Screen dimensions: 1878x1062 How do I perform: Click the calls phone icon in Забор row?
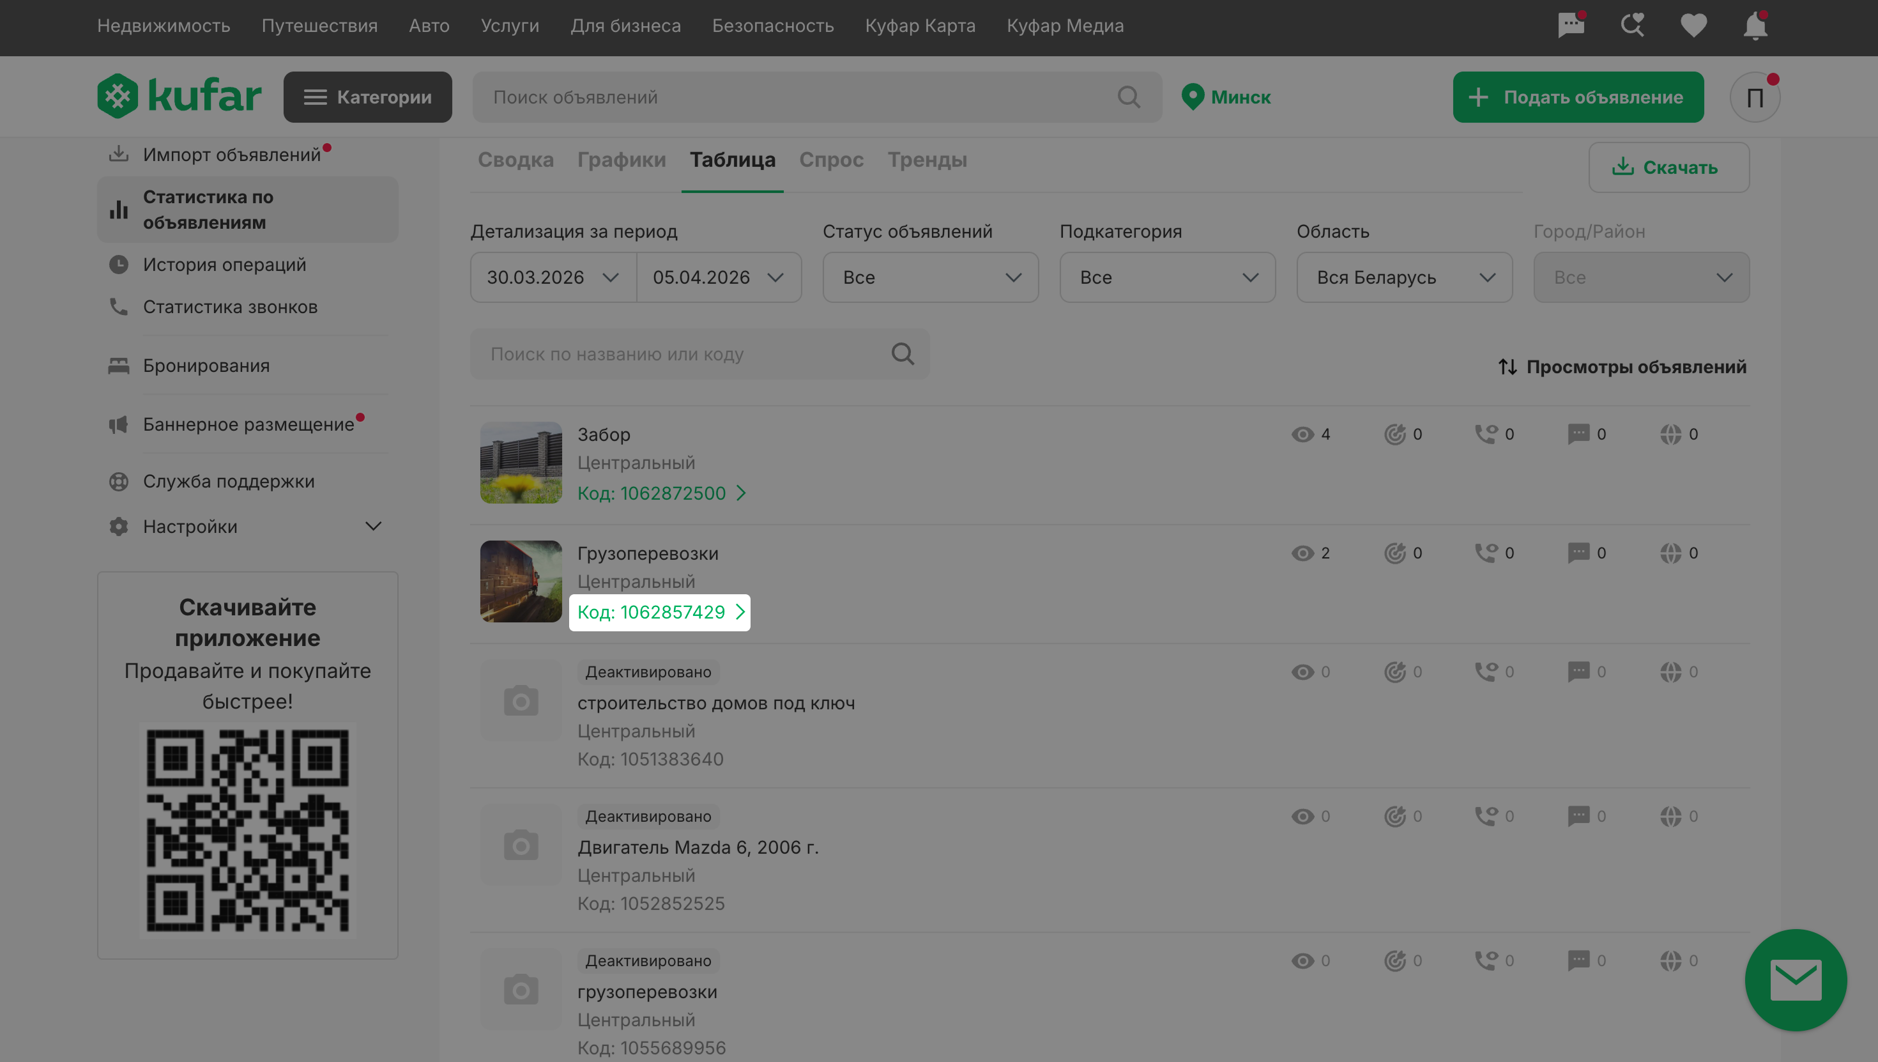click(1486, 434)
